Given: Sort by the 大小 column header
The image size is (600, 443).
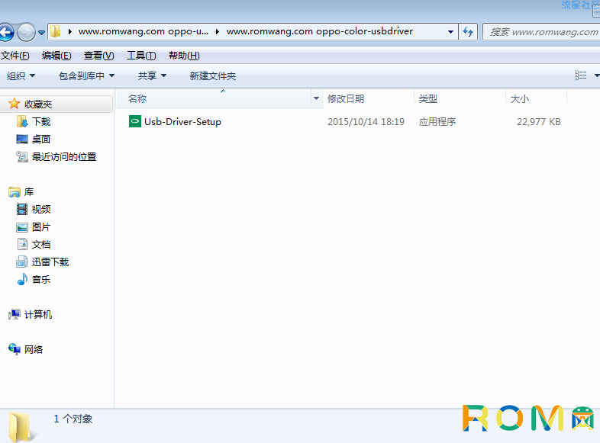Looking at the screenshot, I should [536, 98].
